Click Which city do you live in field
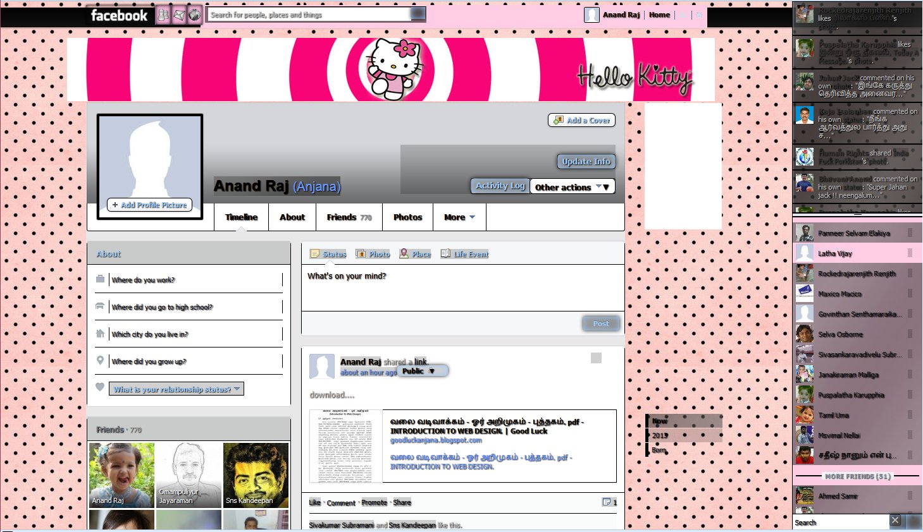The height and width of the screenshot is (532, 923). [x=196, y=334]
